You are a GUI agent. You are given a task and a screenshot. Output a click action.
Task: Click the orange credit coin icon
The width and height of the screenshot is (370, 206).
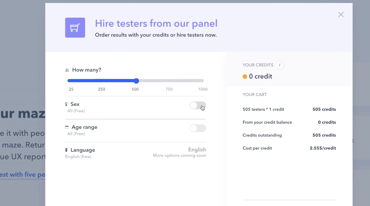pos(245,77)
